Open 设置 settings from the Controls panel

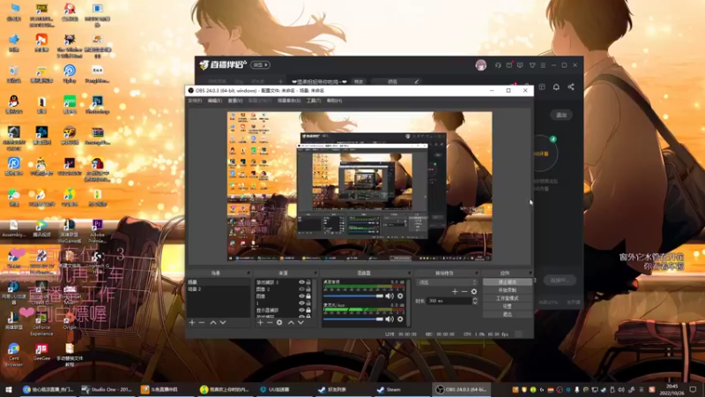pyautogui.click(x=508, y=306)
